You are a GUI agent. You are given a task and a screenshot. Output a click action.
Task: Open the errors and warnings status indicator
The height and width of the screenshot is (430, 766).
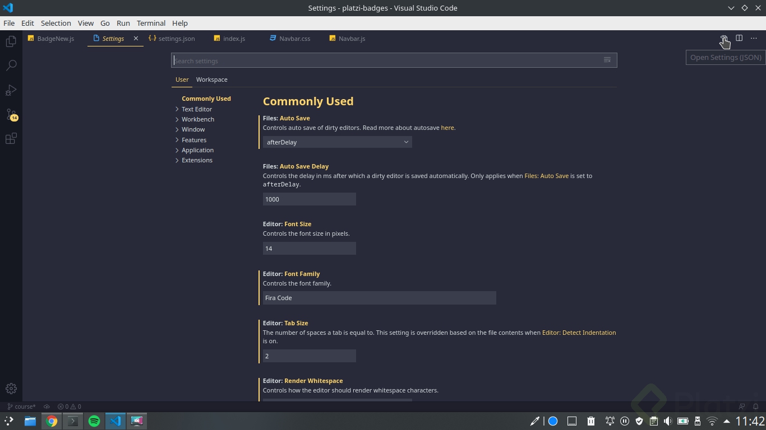[x=70, y=406]
